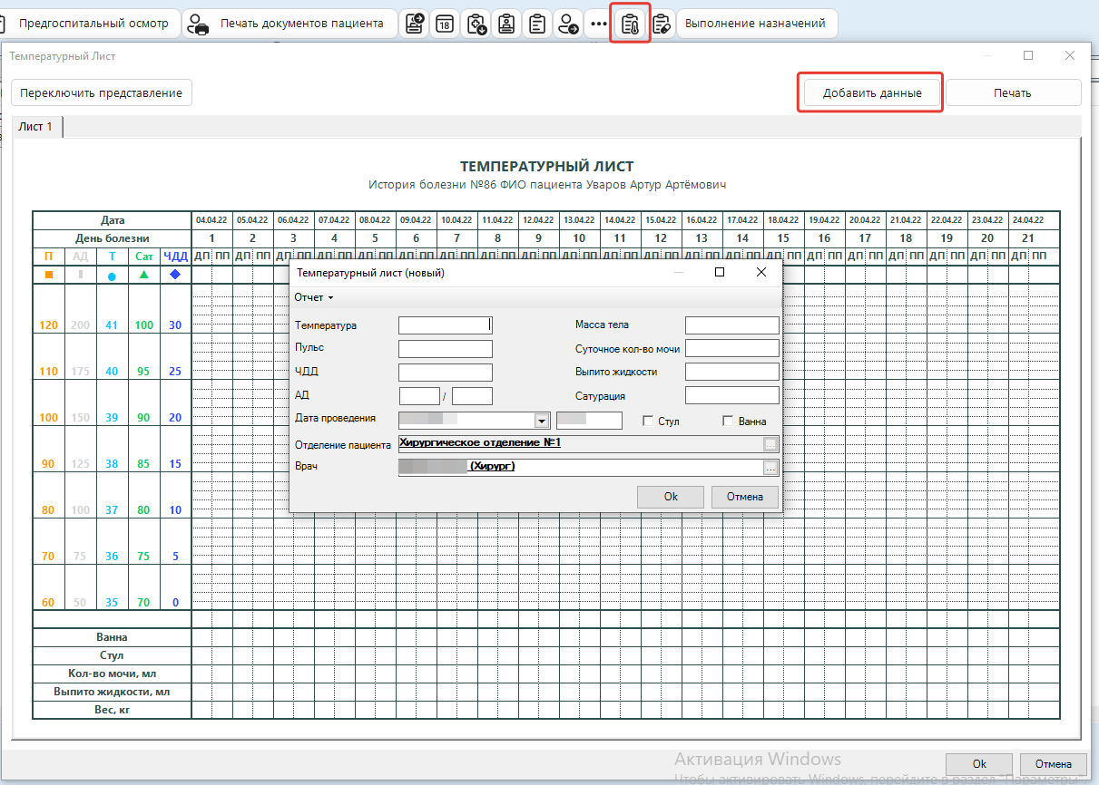Click the Ванна row label in the table
Image resolution: width=1099 pixels, height=785 pixels.
click(x=112, y=637)
